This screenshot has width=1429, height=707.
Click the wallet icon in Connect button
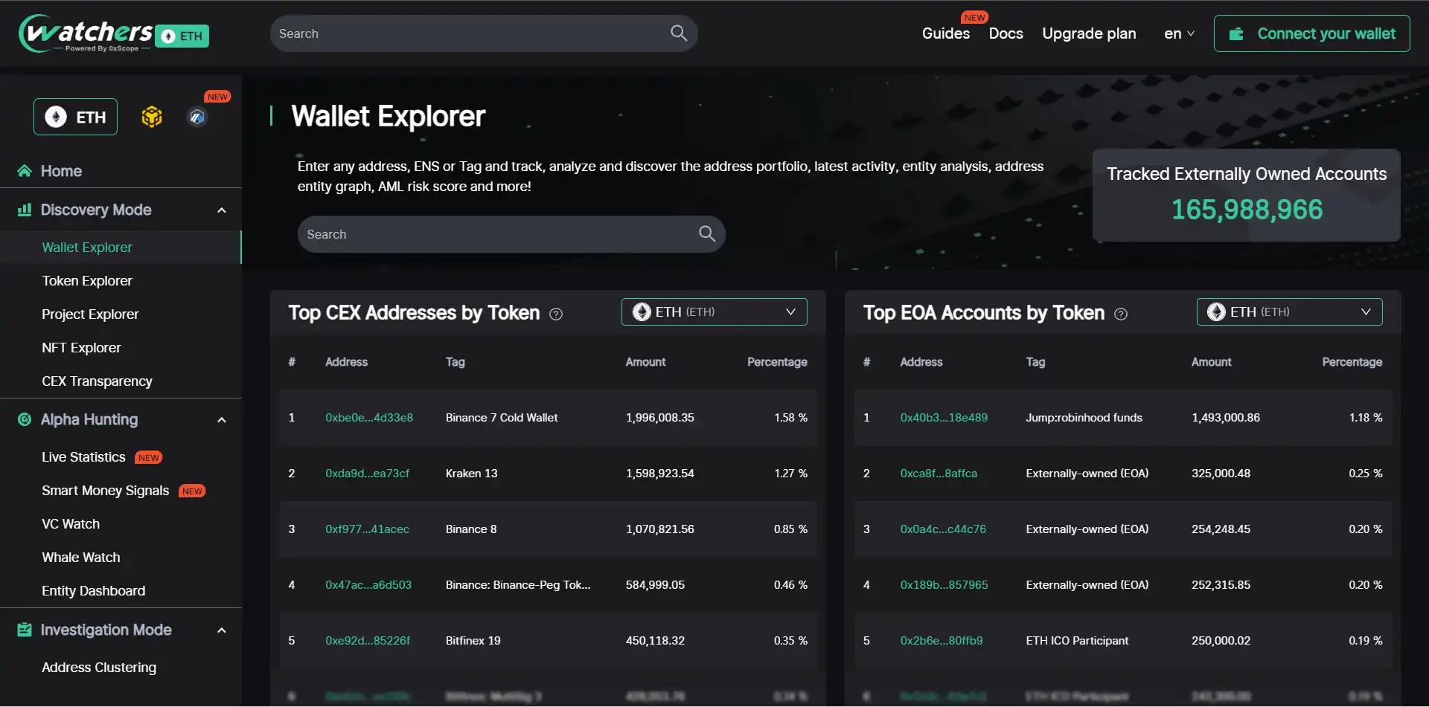[1236, 34]
